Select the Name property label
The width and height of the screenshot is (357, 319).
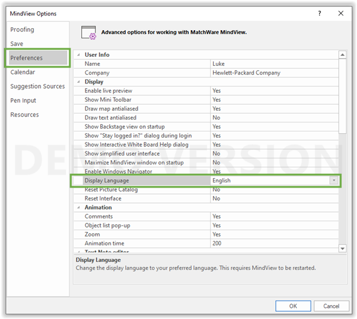pyautogui.click(x=93, y=64)
